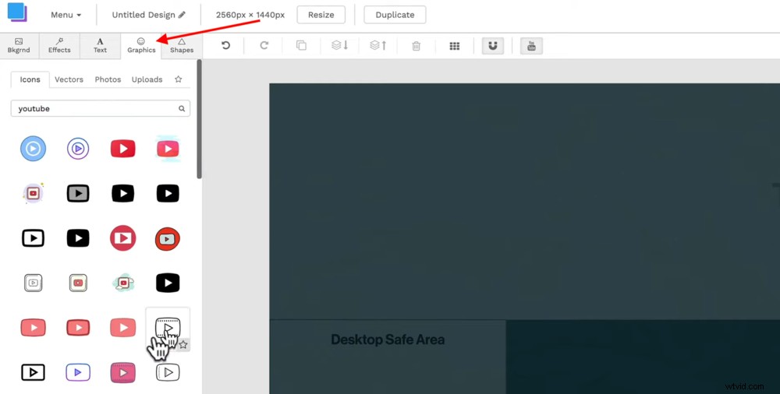Click the Undo arrow icon

point(225,46)
